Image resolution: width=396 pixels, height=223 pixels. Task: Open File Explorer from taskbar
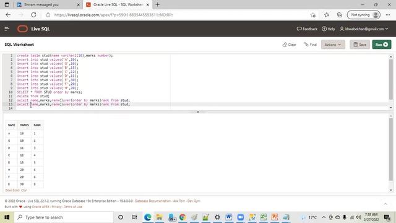[x=160, y=217]
